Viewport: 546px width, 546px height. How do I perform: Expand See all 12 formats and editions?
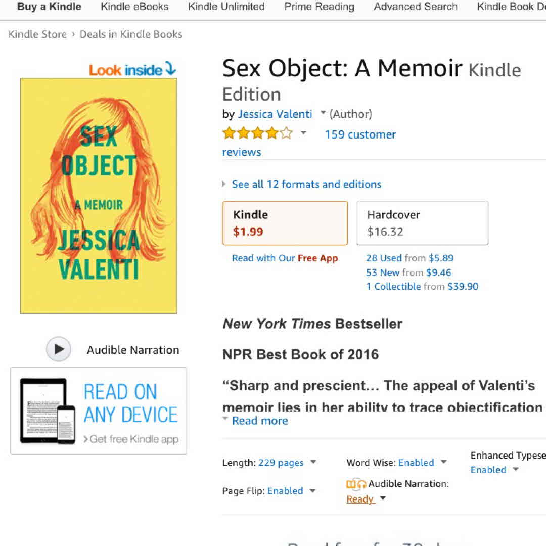click(306, 184)
